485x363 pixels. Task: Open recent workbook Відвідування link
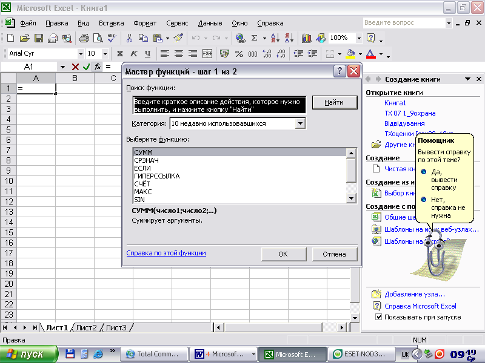pos(404,123)
